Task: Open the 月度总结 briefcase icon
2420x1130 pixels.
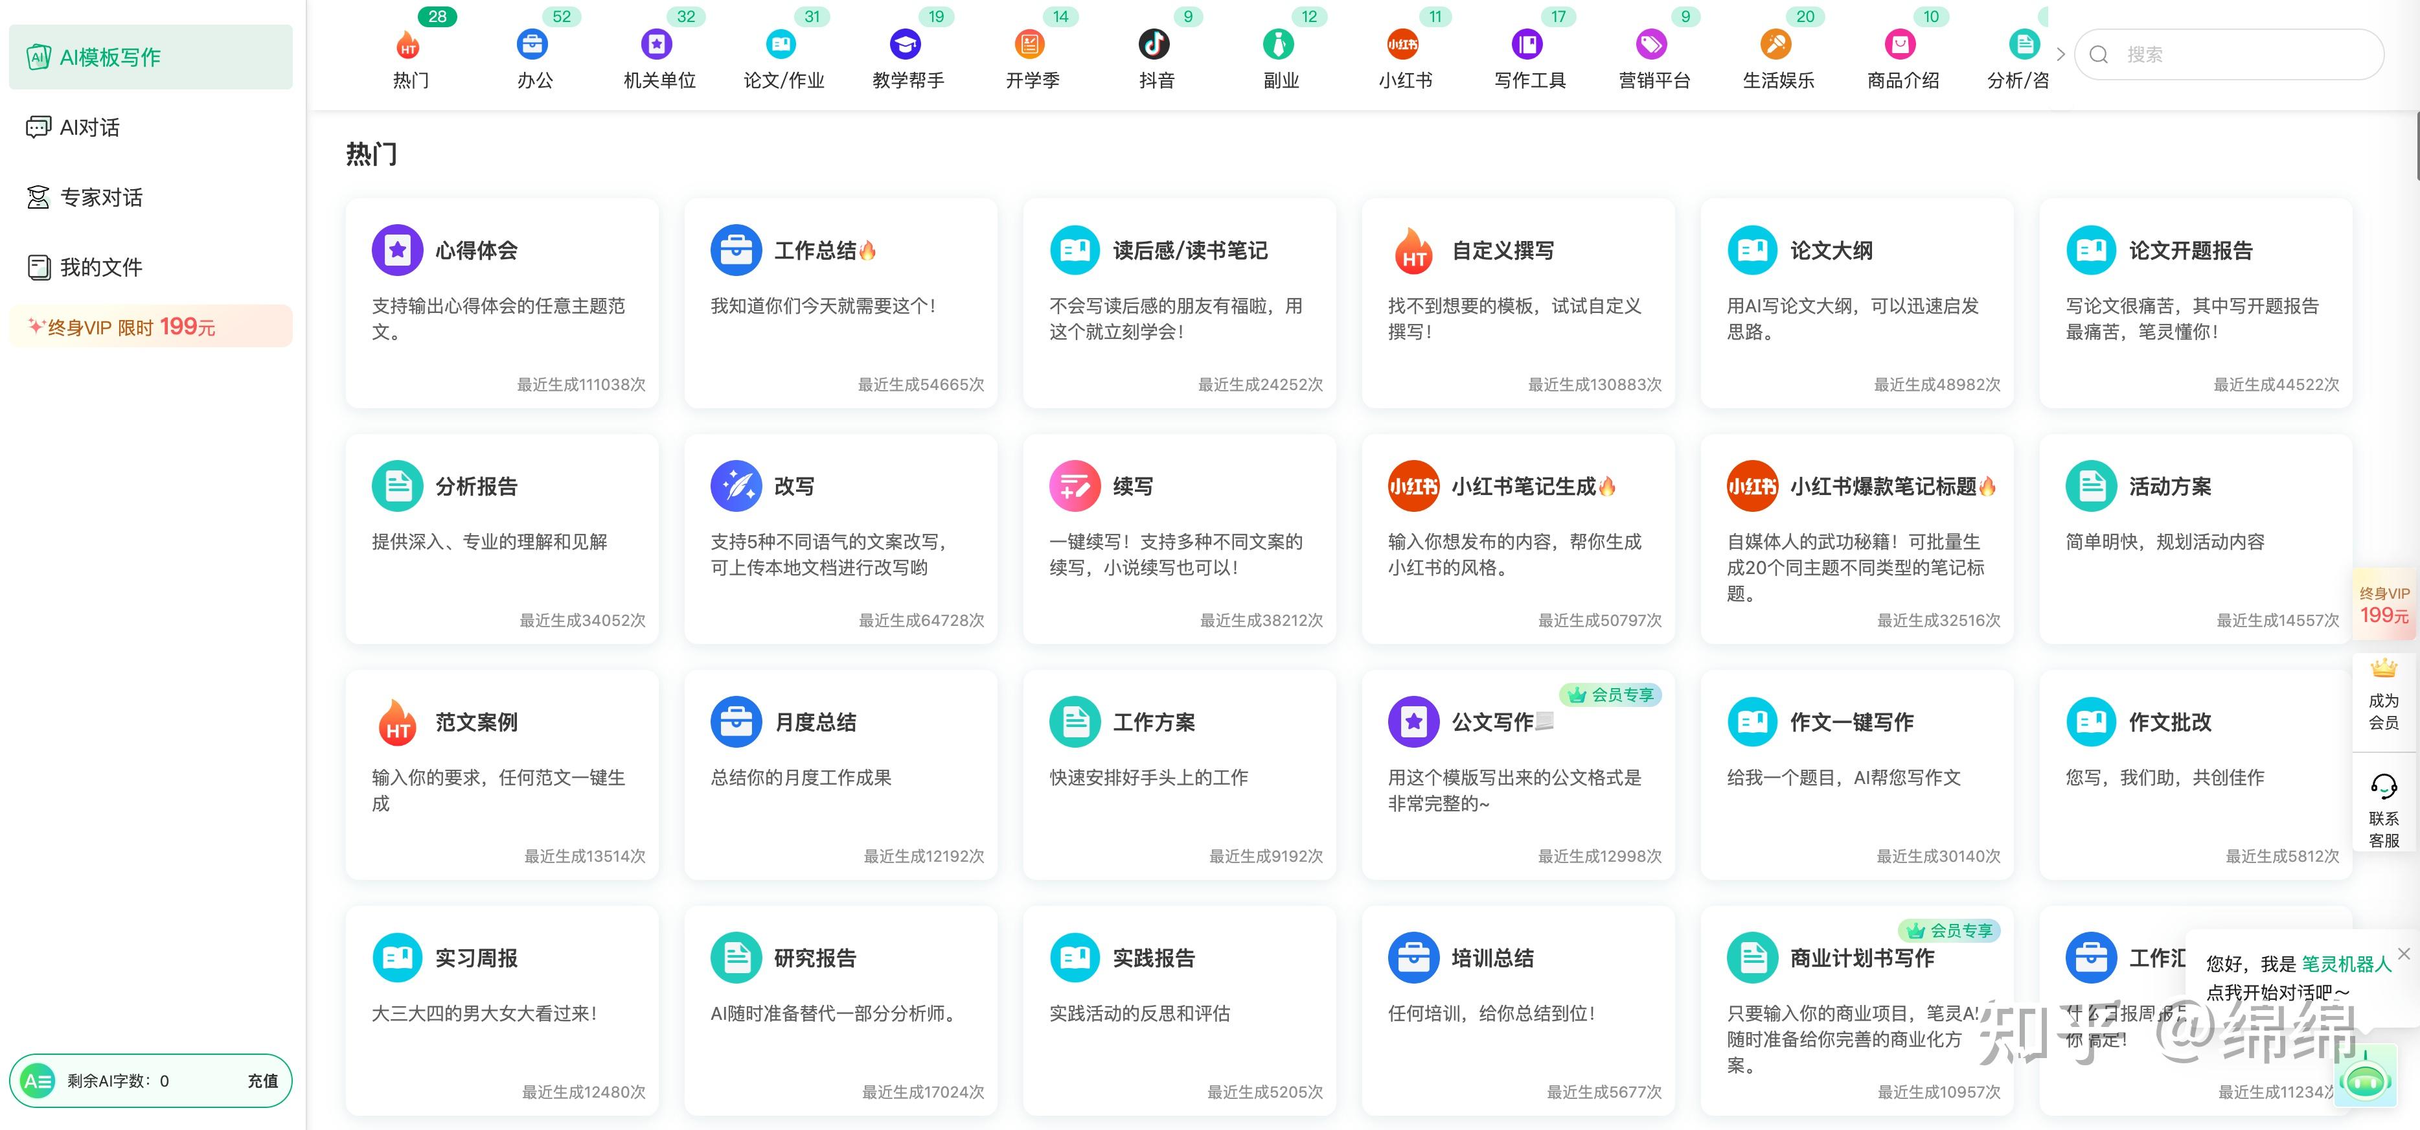Action: point(736,721)
